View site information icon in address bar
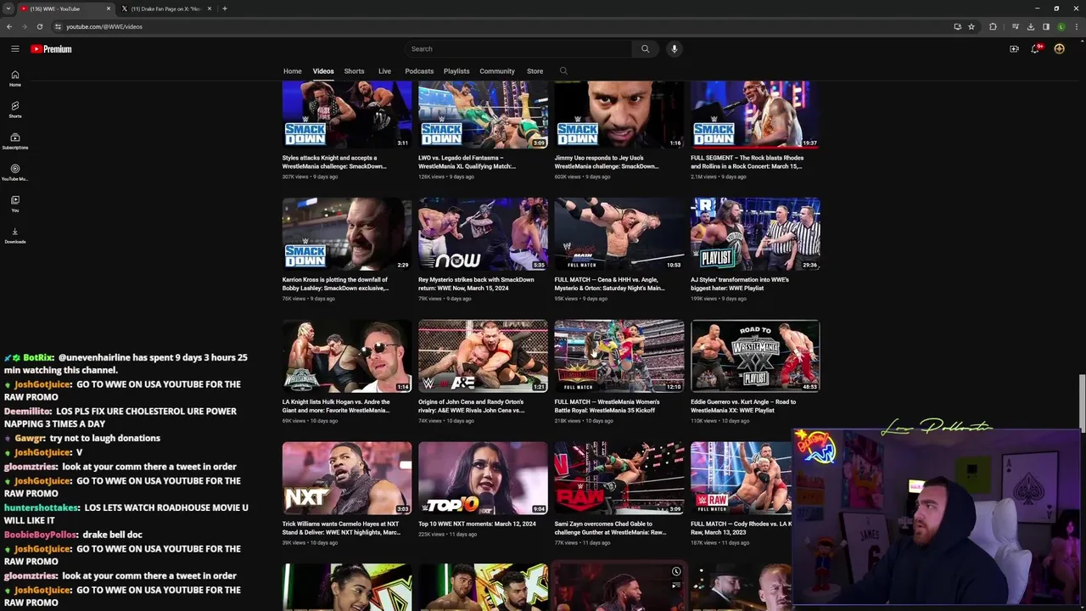This screenshot has height=611, width=1086. (x=58, y=26)
